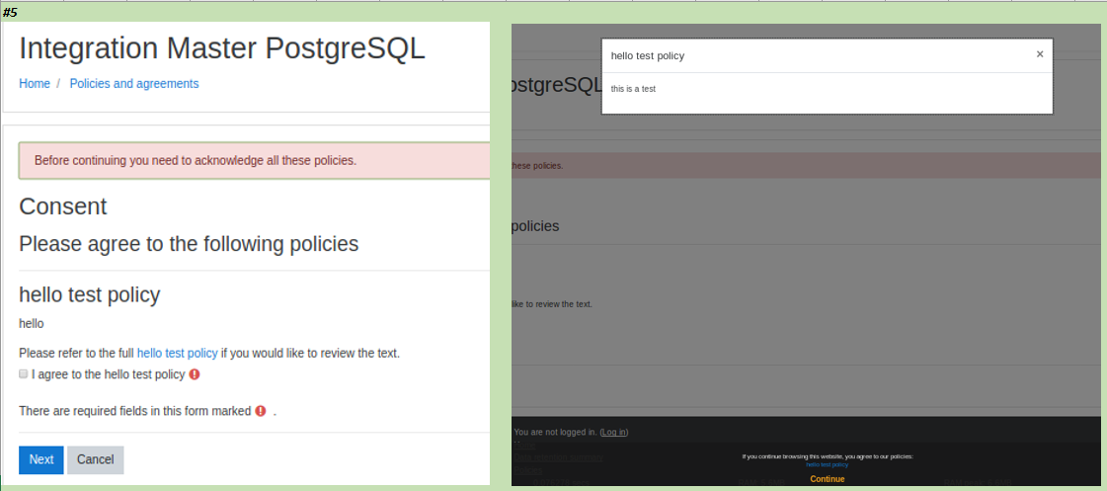This screenshot has height=491, width=1107.
Task: Click the 'Consent' heading
Action: pos(63,206)
